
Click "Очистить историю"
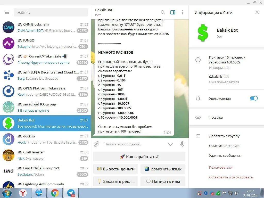pyautogui.click(x=224, y=146)
